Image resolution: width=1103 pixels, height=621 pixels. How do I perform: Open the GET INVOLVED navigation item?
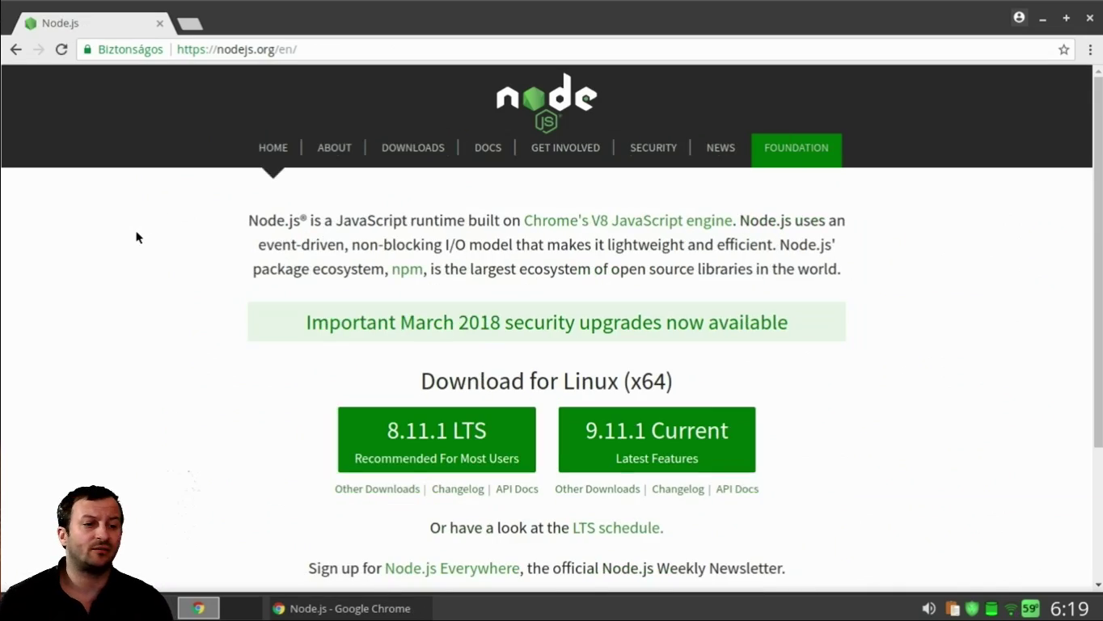565,148
